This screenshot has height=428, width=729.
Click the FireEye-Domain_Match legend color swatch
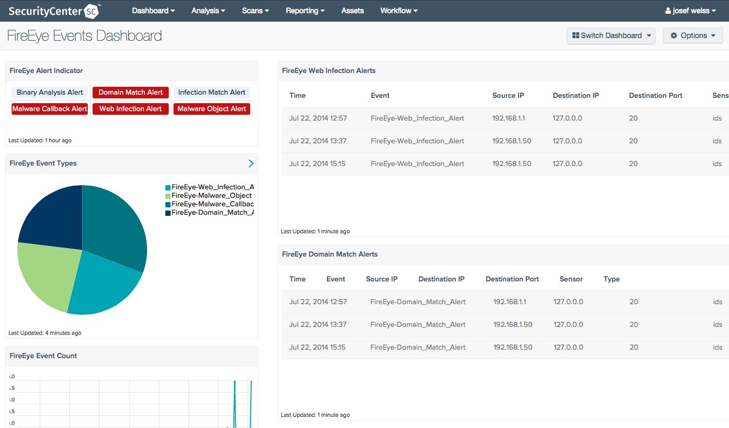tap(168, 213)
